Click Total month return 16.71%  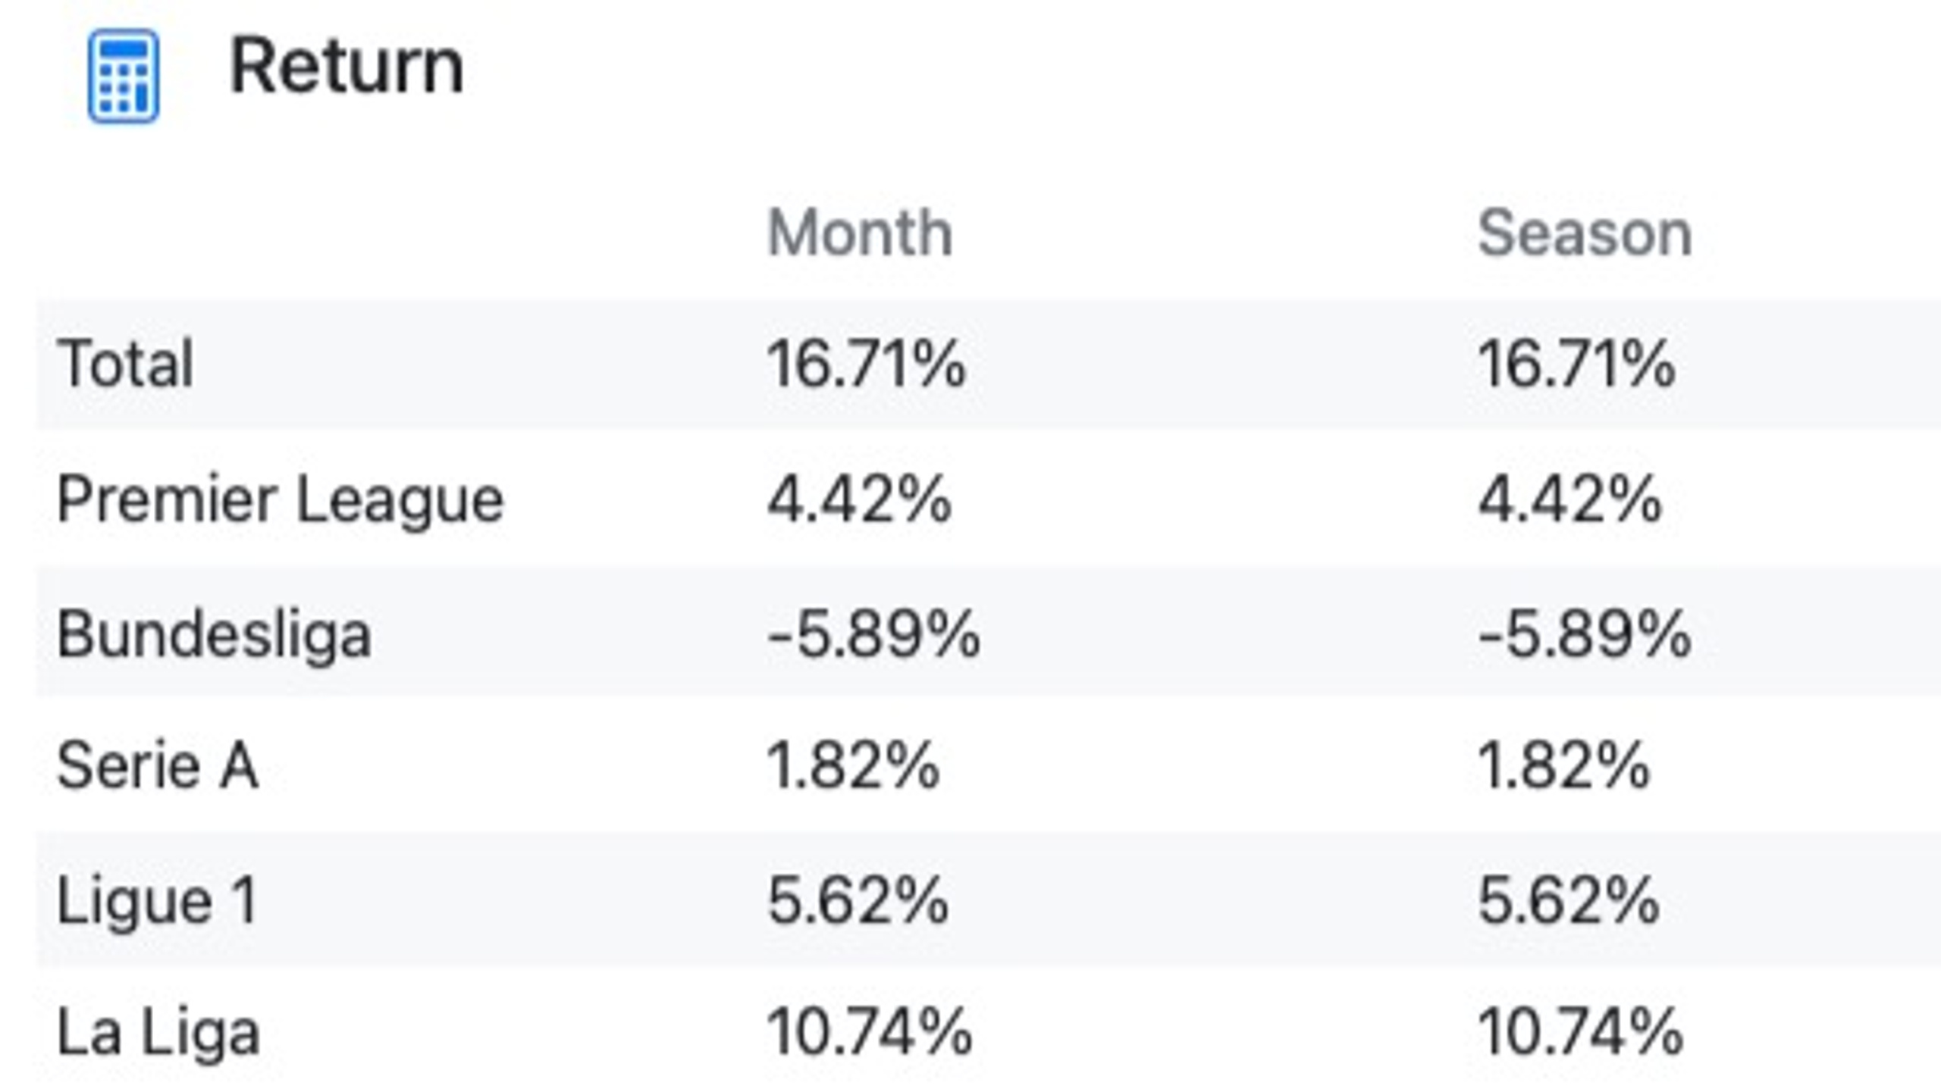pyautogui.click(x=867, y=364)
